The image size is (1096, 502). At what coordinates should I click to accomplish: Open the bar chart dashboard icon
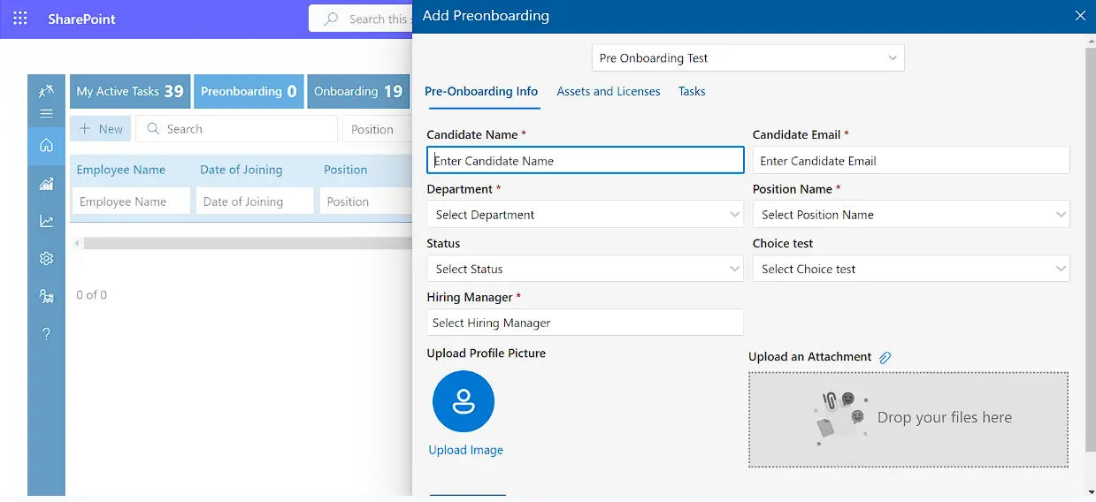46,184
